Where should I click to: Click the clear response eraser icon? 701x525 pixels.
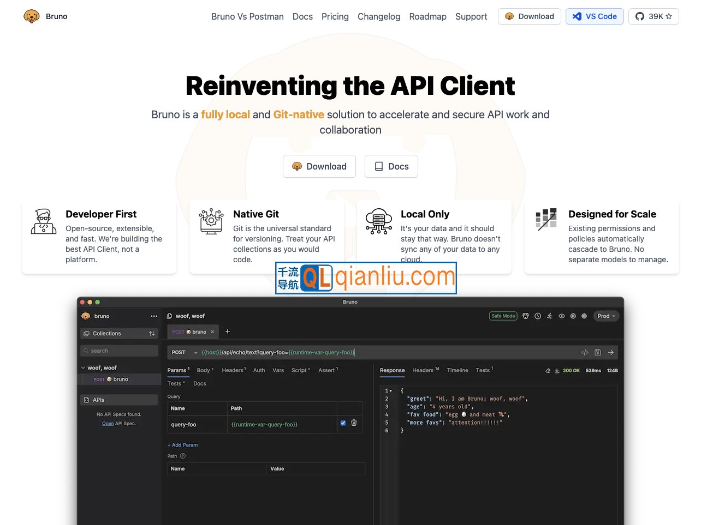point(548,371)
